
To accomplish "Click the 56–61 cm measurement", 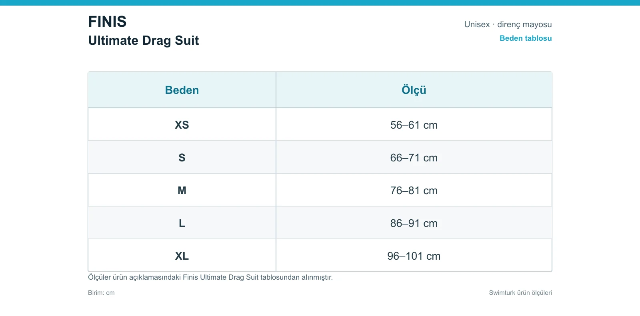I will click(414, 125).
